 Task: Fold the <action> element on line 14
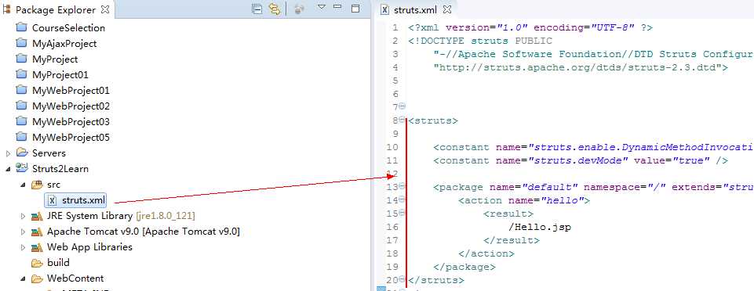coord(402,199)
